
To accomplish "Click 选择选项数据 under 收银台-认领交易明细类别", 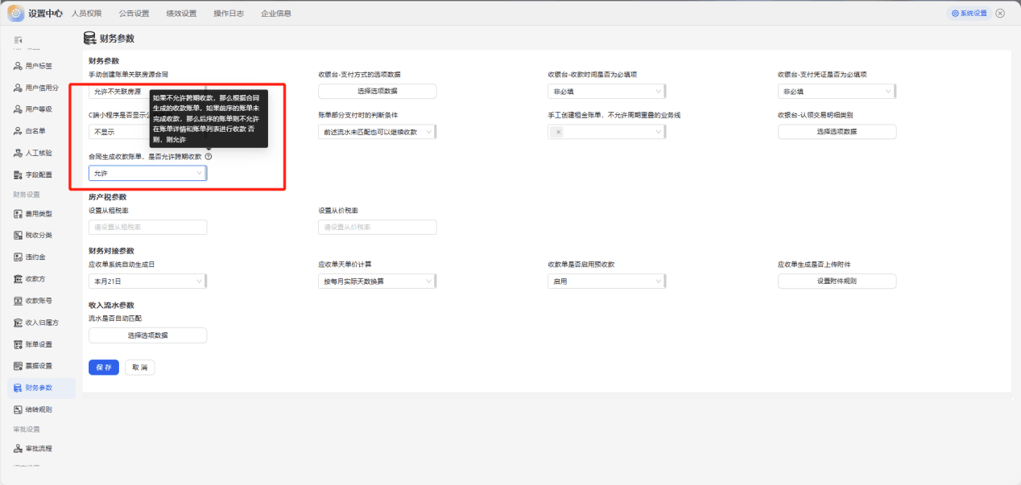I will click(x=837, y=131).
